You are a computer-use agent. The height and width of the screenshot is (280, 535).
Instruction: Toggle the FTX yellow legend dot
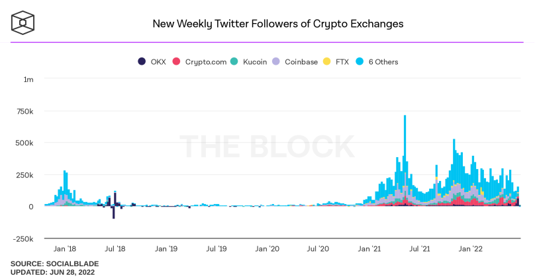click(x=326, y=61)
